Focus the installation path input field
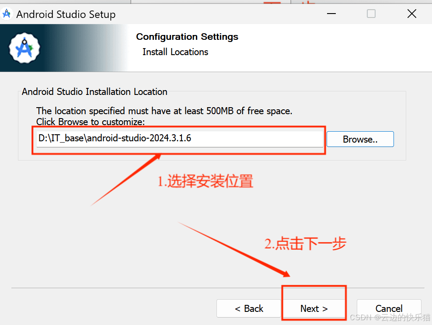The height and width of the screenshot is (325, 432). tap(180, 139)
